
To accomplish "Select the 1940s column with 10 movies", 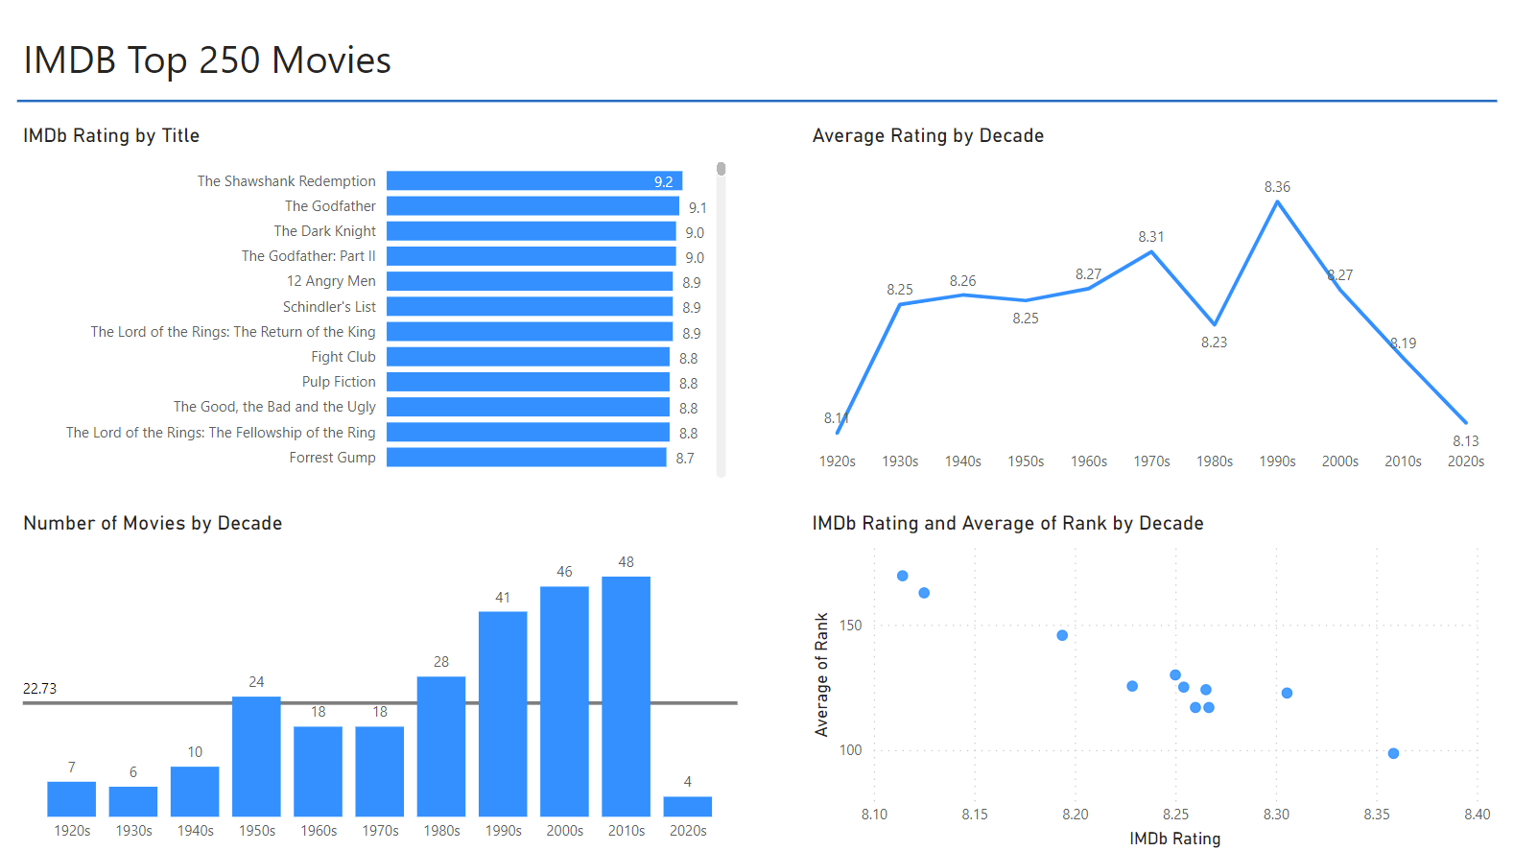I will [x=195, y=792].
